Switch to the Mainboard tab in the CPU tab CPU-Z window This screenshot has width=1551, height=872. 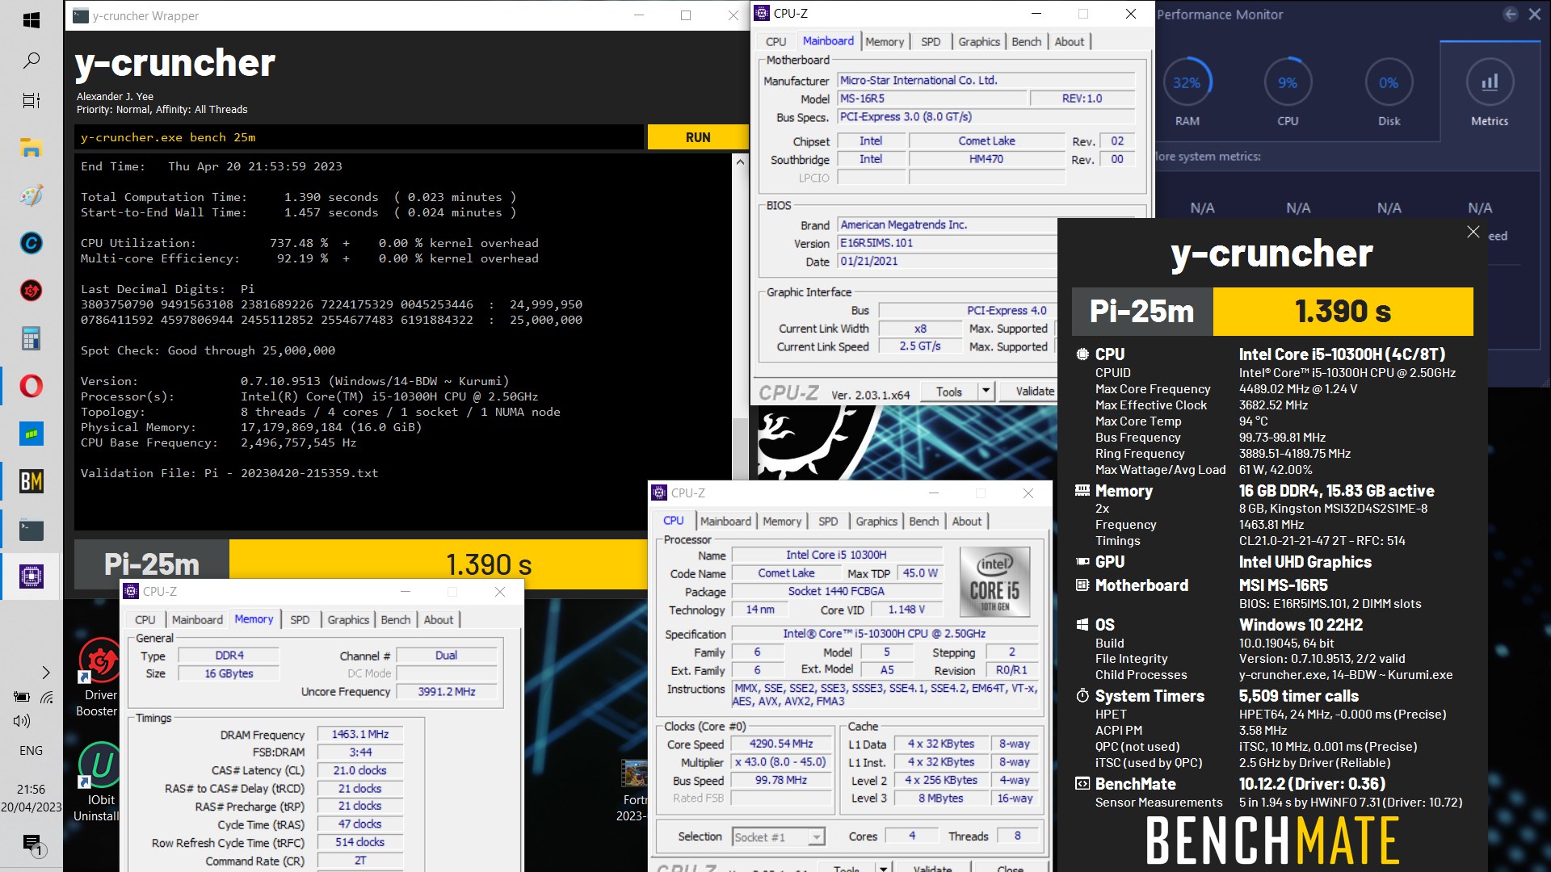pyautogui.click(x=725, y=522)
